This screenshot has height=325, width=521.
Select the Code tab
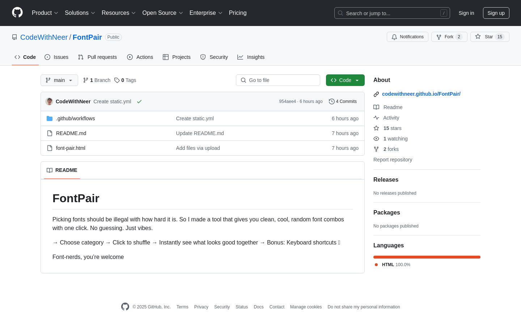pos(25,57)
